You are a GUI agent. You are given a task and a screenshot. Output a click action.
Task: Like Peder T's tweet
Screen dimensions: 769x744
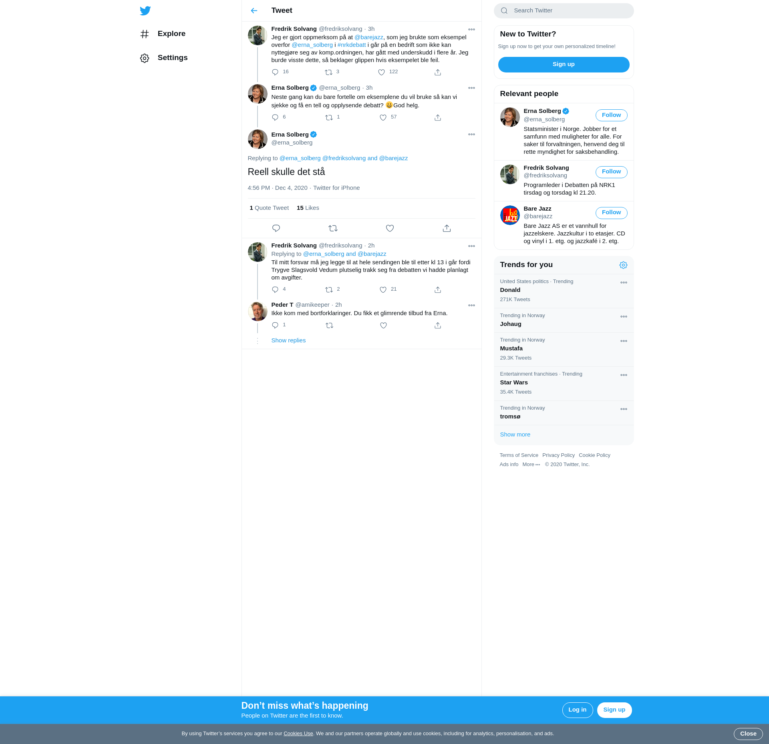384,325
